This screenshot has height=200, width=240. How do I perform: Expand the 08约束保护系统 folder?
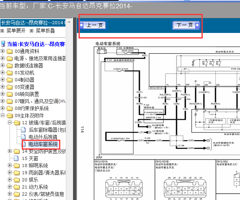[2, 108]
